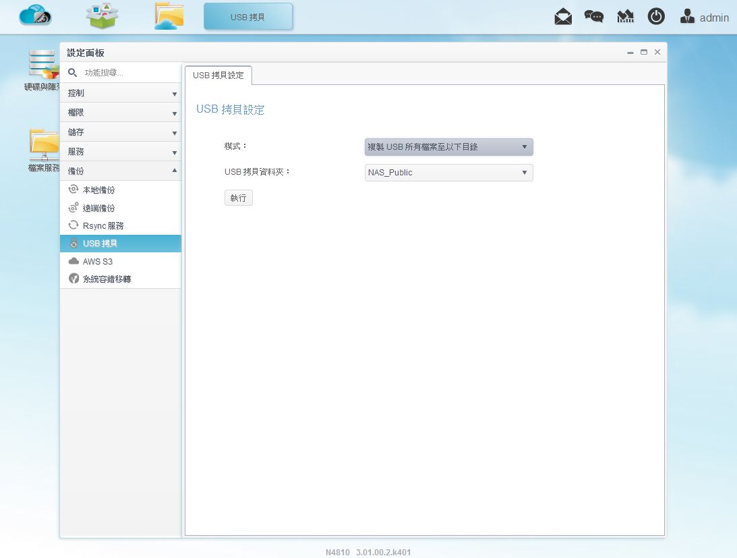Click the 本地備份 icon
The width and height of the screenshot is (737, 558).
tap(73, 189)
